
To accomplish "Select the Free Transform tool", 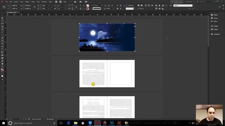I will tap(2, 49).
